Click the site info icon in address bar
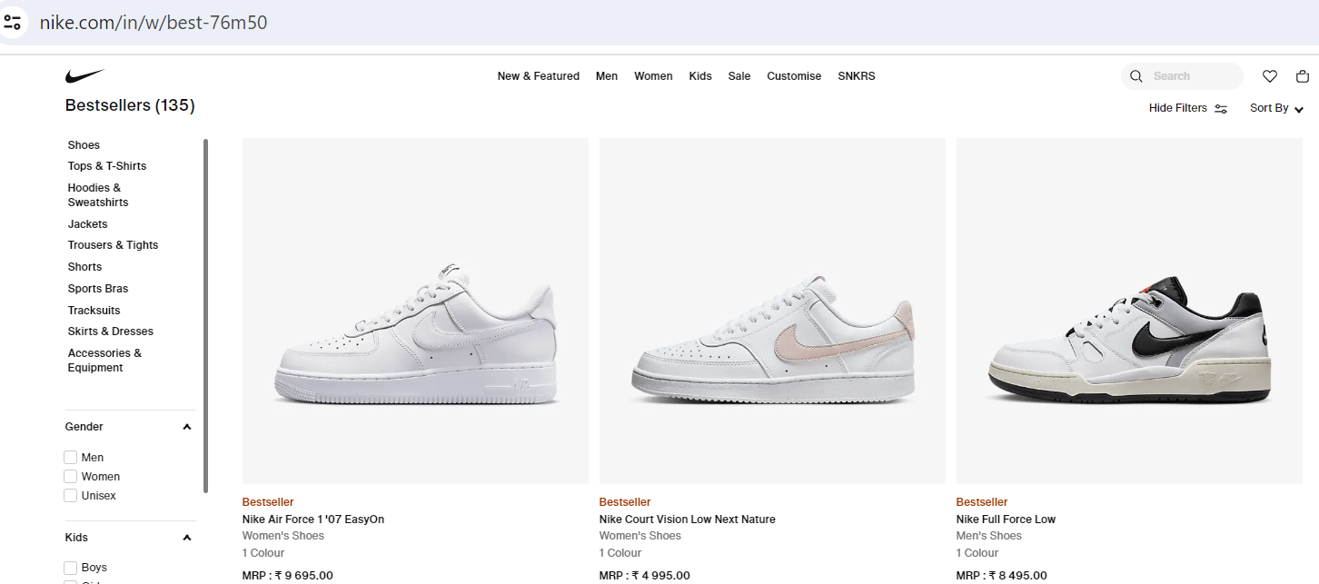 click(x=13, y=22)
